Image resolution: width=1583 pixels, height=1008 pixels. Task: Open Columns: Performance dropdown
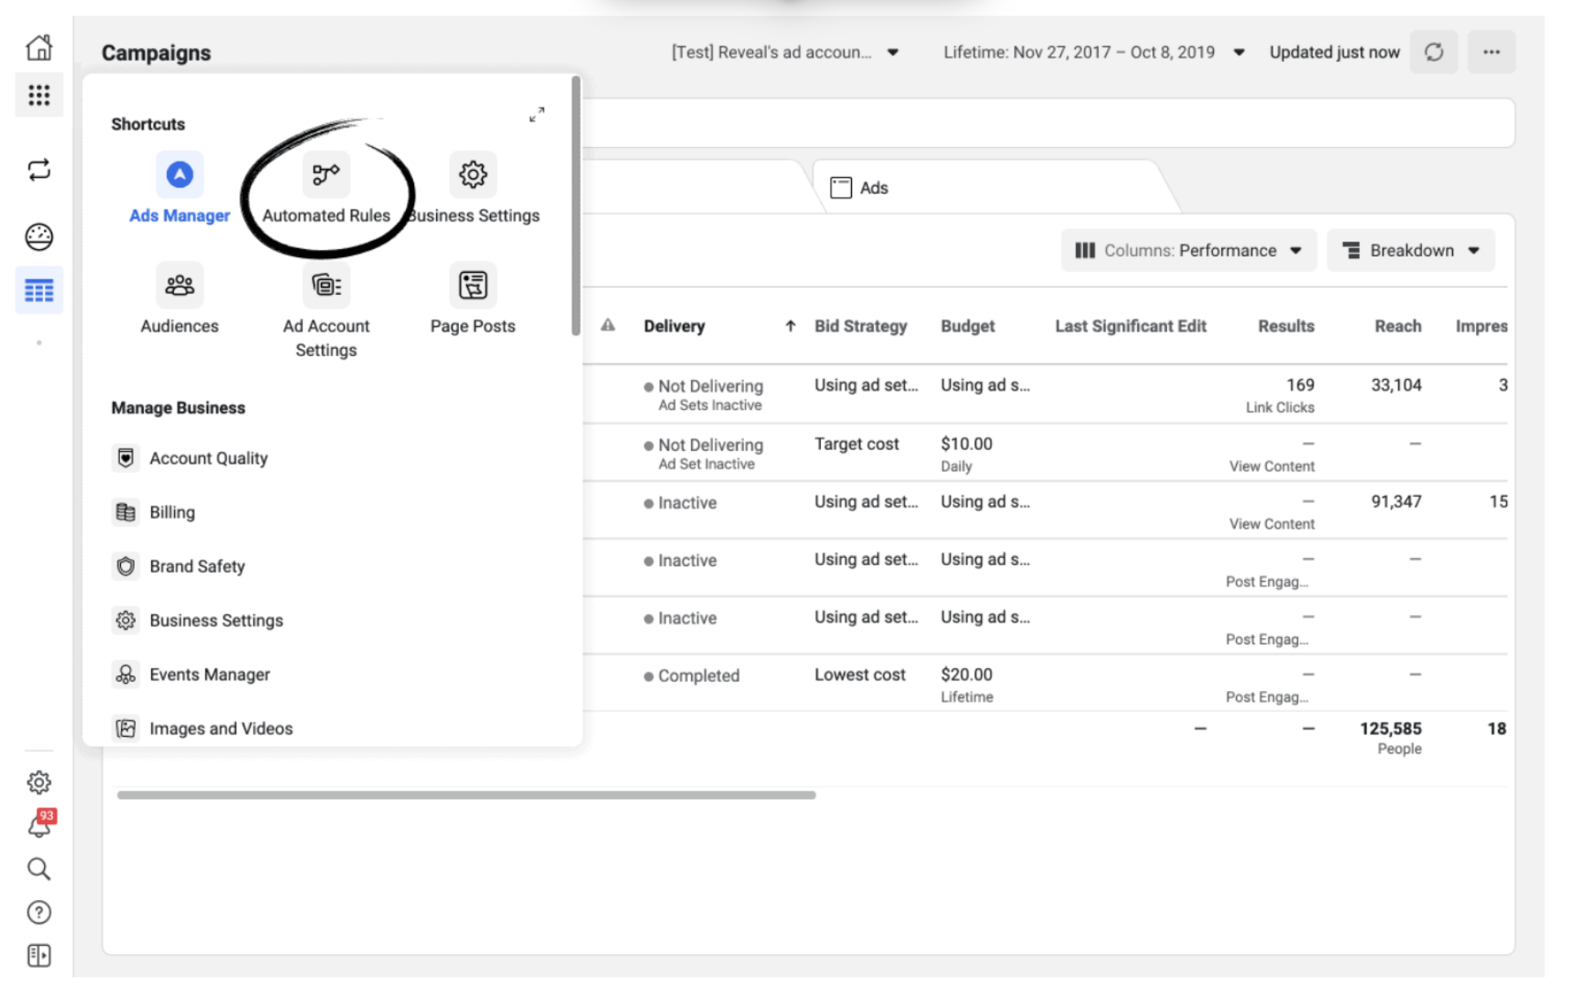1188,251
